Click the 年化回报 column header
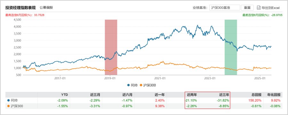This screenshot has height=115, width=288. [x=274, y=95]
